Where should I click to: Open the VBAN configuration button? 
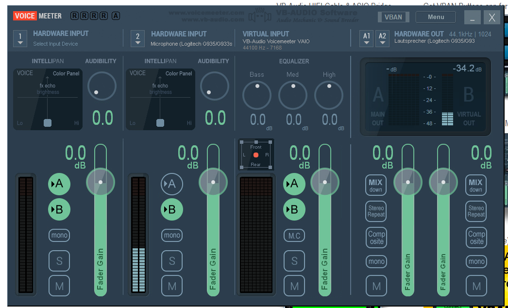tap(393, 17)
